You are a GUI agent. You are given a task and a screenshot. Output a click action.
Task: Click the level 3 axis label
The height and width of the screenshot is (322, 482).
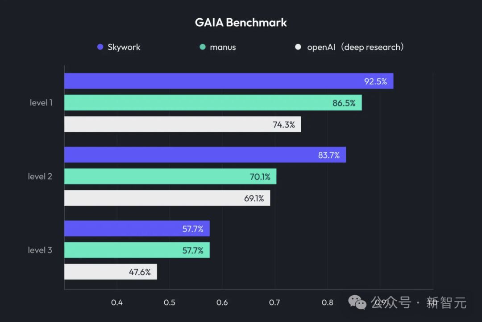[x=40, y=250]
